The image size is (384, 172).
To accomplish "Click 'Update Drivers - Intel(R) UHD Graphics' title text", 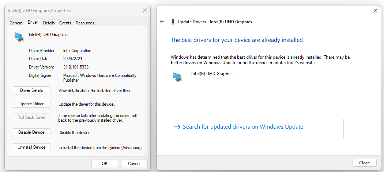I will click(x=215, y=22).
